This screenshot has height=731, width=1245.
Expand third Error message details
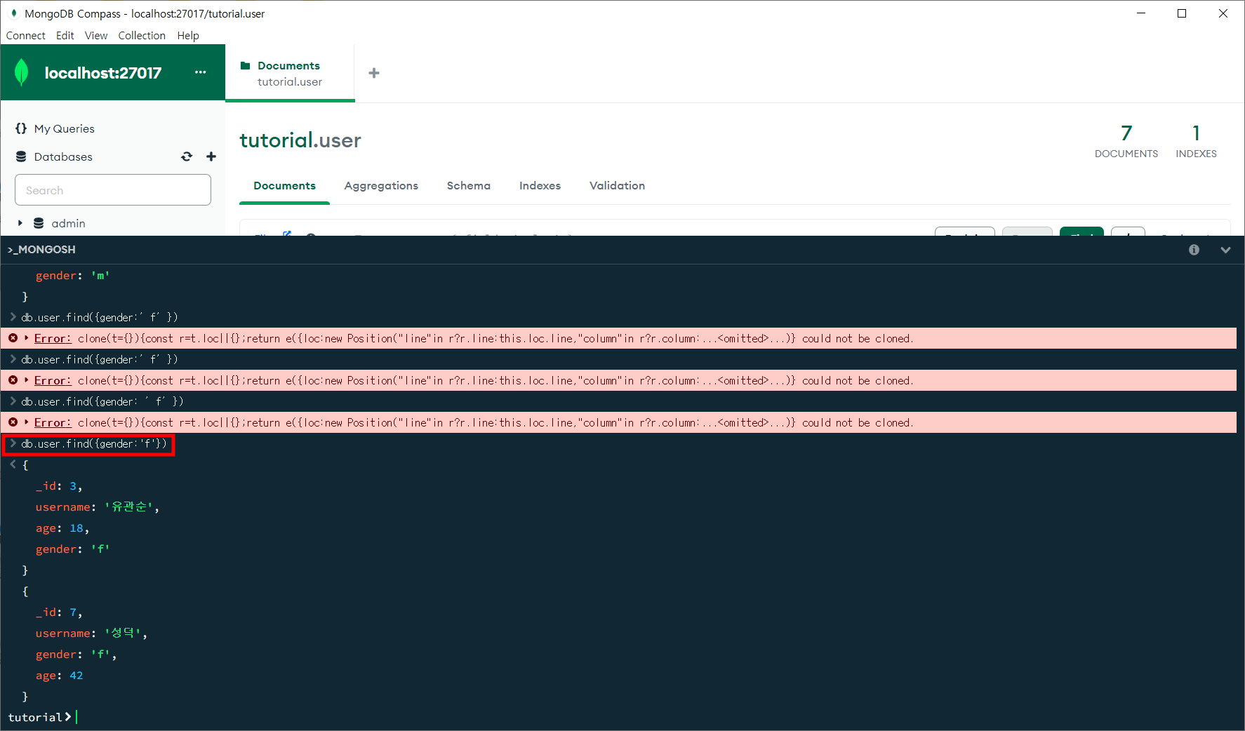pyautogui.click(x=27, y=422)
